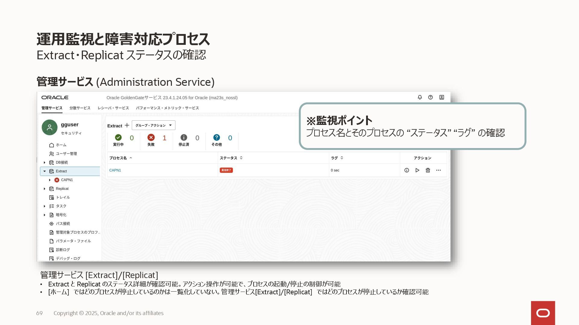Open the help question mark icon

click(430, 97)
